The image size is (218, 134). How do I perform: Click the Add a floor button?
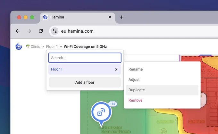pyautogui.click(x=85, y=82)
